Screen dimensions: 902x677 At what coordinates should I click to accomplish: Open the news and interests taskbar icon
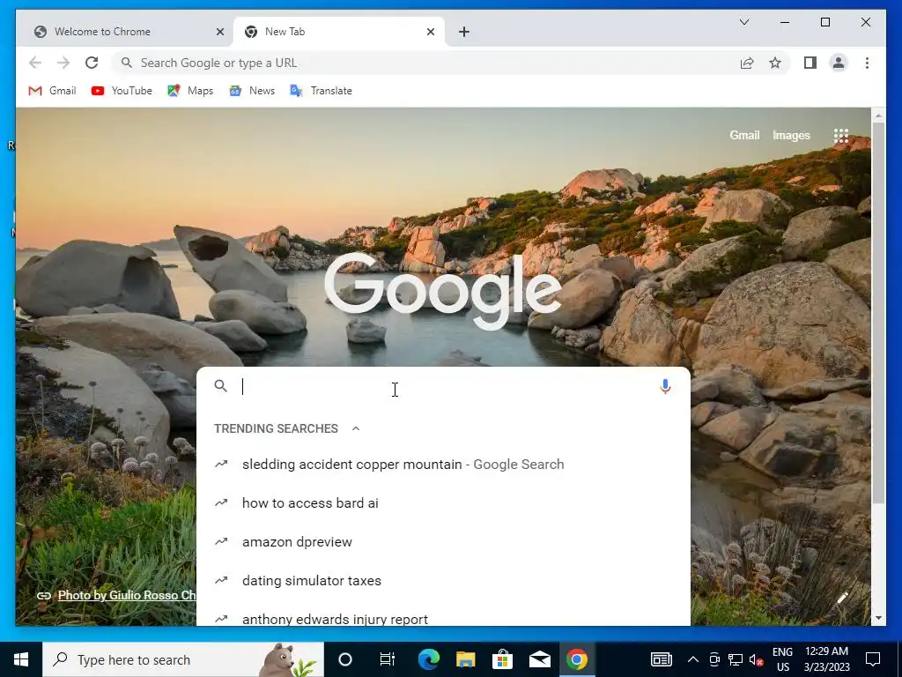[x=661, y=659]
